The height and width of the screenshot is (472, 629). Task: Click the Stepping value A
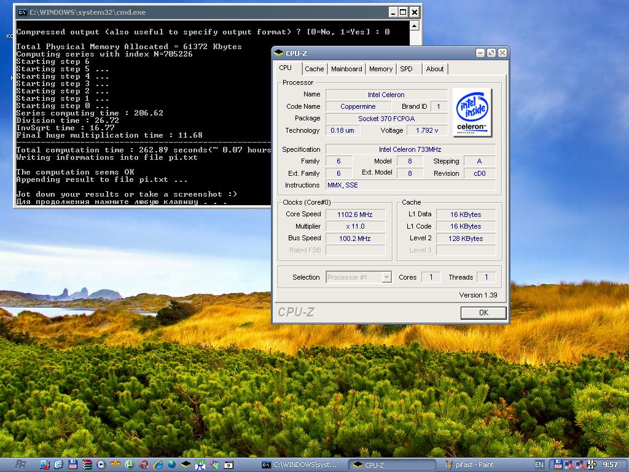[479, 161]
